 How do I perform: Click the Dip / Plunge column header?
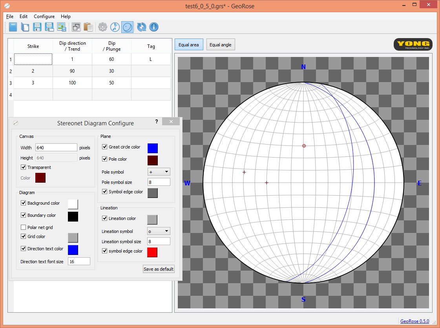tap(112, 46)
